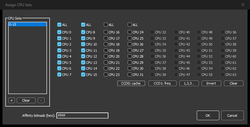The height and width of the screenshot is (127, 250).
Task: Uncheck CPU 12 checkbox
Action: coord(83,56)
